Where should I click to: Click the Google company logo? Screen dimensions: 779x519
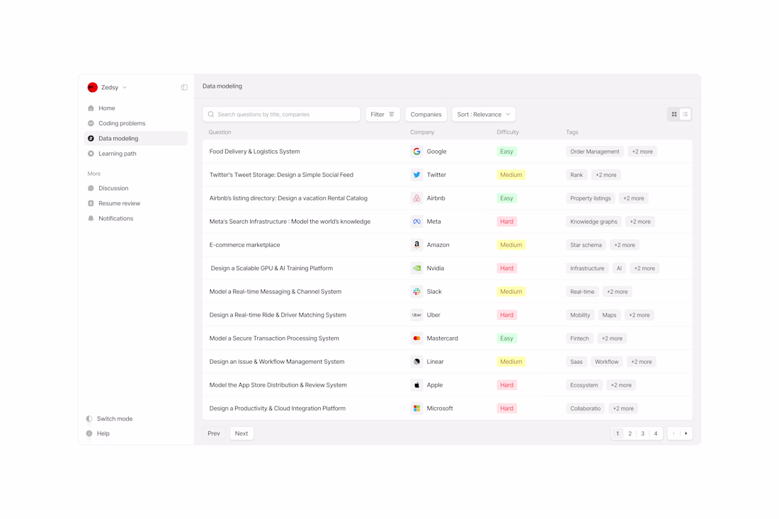417,152
